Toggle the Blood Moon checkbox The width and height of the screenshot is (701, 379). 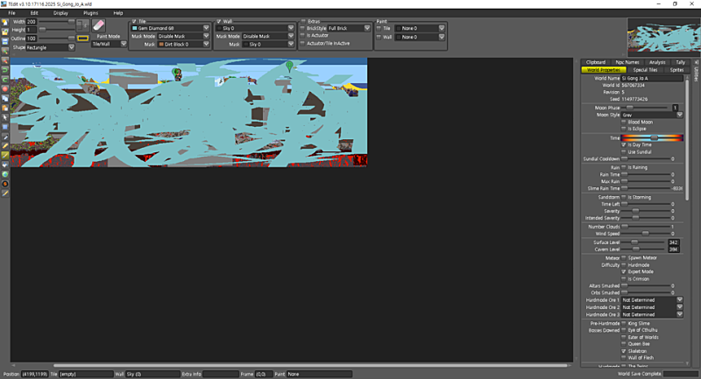[x=624, y=122]
